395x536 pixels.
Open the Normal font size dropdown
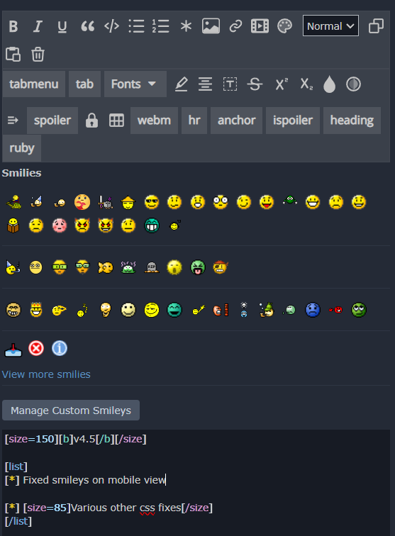[x=330, y=26]
